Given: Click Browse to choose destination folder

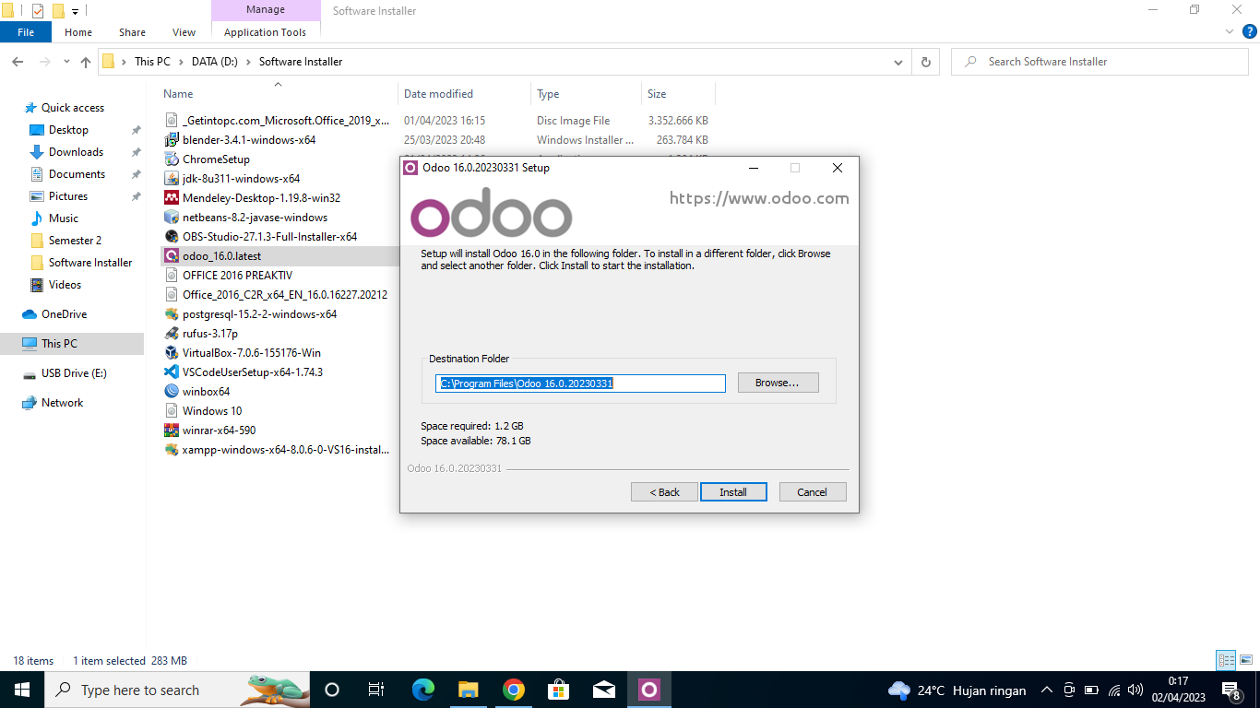Looking at the screenshot, I should [778, 383].
